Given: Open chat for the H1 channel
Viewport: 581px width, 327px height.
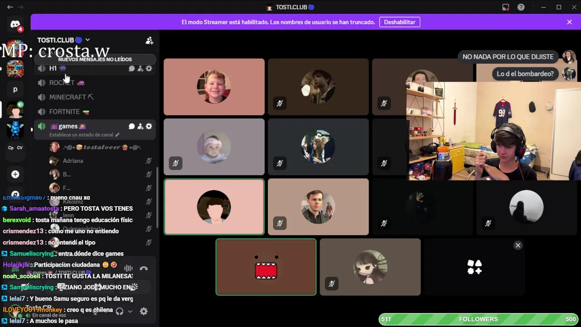Looking at the screenshot, I should (132, 69).
